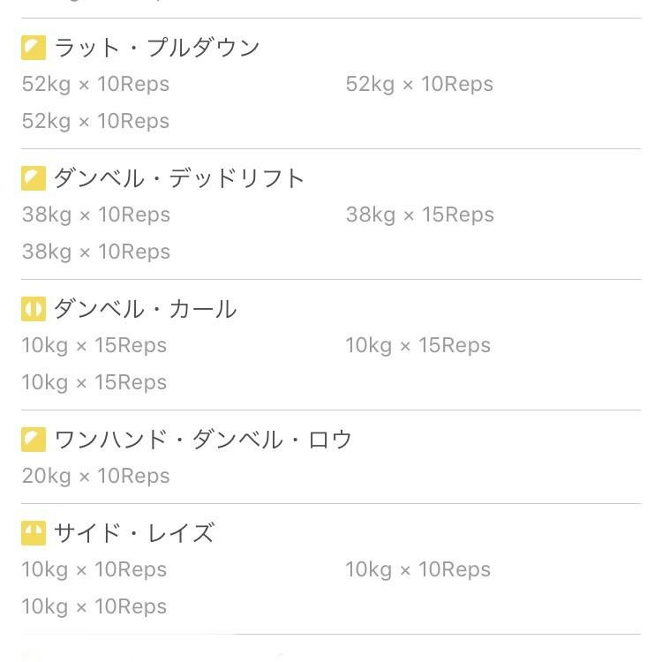Viewport: 662px width, 662px height.
Task: Click the biceps icon beside ダンベル・カール
Action: point(34,309)
